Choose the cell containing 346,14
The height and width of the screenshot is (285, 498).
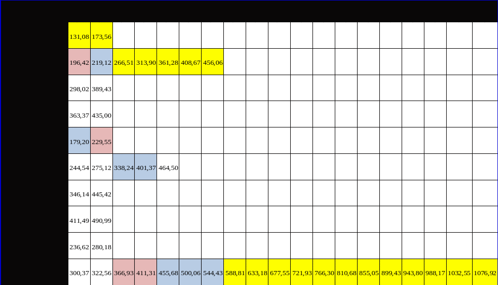[79, 193]
